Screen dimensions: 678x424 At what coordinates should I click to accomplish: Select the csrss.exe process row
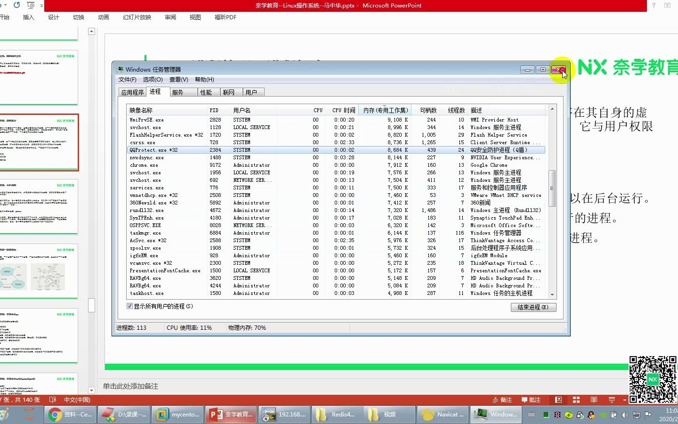click(336, 142)
